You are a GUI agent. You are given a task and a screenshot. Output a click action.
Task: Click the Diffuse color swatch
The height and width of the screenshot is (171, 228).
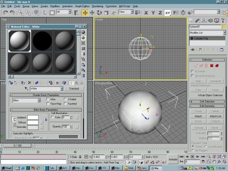33,123
